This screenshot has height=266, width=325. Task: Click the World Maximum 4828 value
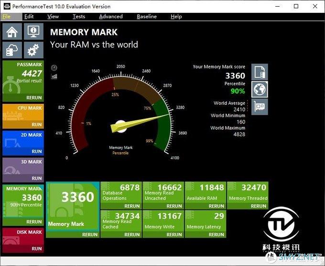[x=239, y=134]
